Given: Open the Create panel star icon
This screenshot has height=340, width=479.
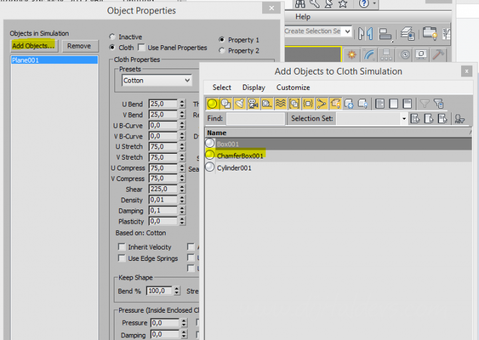Looking at the screenshot, I should 351,55.
